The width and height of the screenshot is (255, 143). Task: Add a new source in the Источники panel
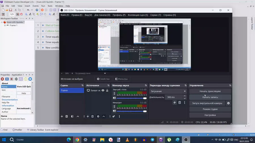point(88,116)
